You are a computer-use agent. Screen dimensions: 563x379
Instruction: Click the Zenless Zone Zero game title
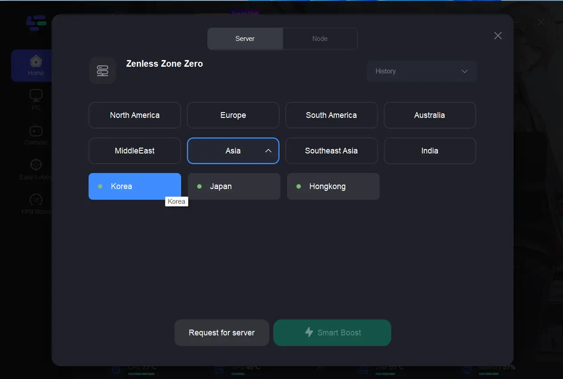(x=165, y=64)
